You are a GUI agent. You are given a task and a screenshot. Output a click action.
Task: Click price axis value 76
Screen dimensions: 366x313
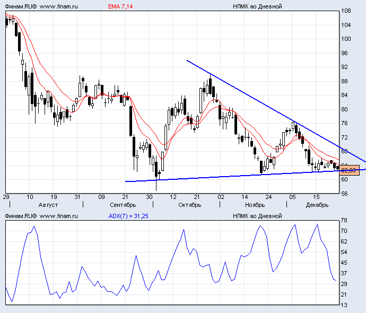point(345,123)
